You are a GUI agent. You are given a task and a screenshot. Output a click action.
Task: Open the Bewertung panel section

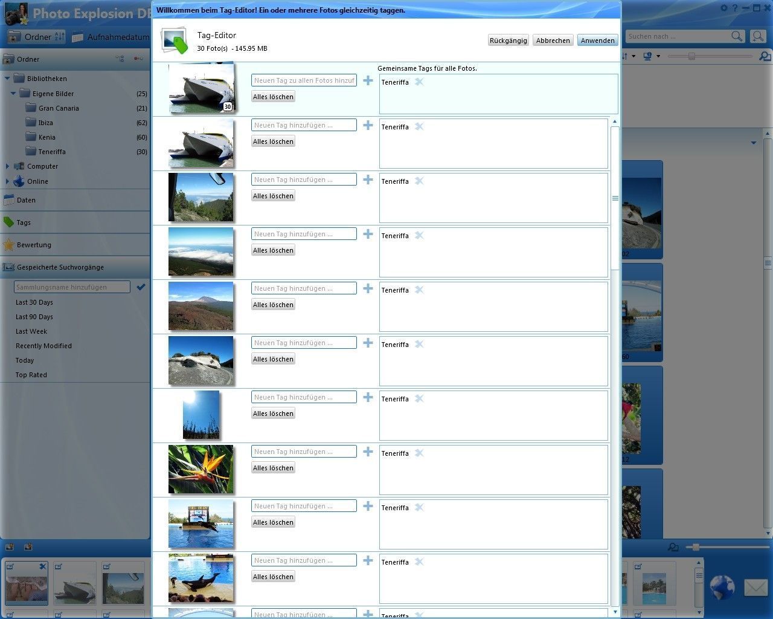click(34, 245)
